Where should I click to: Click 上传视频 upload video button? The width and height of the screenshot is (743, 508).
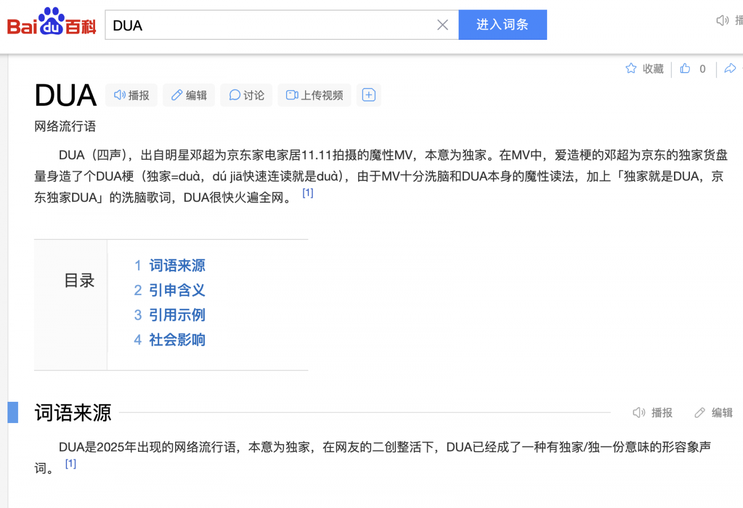(314, 95)
